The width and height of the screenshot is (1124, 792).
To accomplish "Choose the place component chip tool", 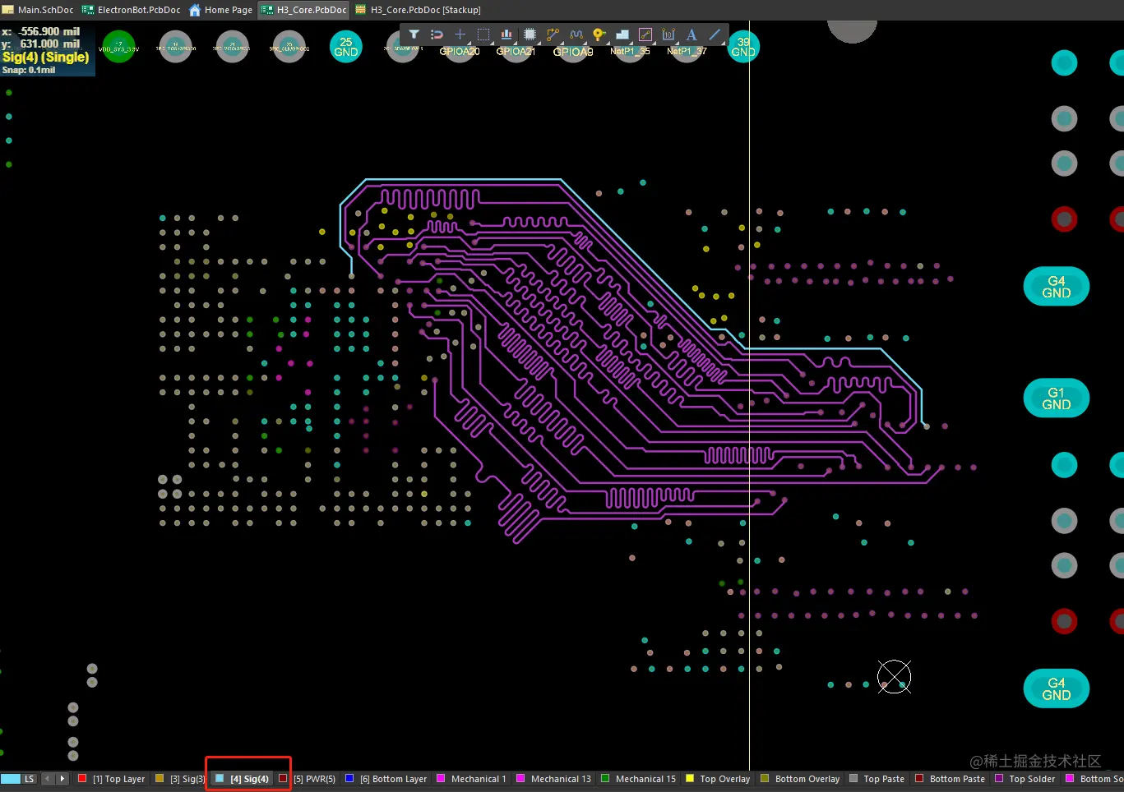I will click(x=530, y=35).
